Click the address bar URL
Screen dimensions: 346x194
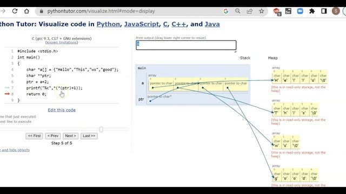(101, 11)
